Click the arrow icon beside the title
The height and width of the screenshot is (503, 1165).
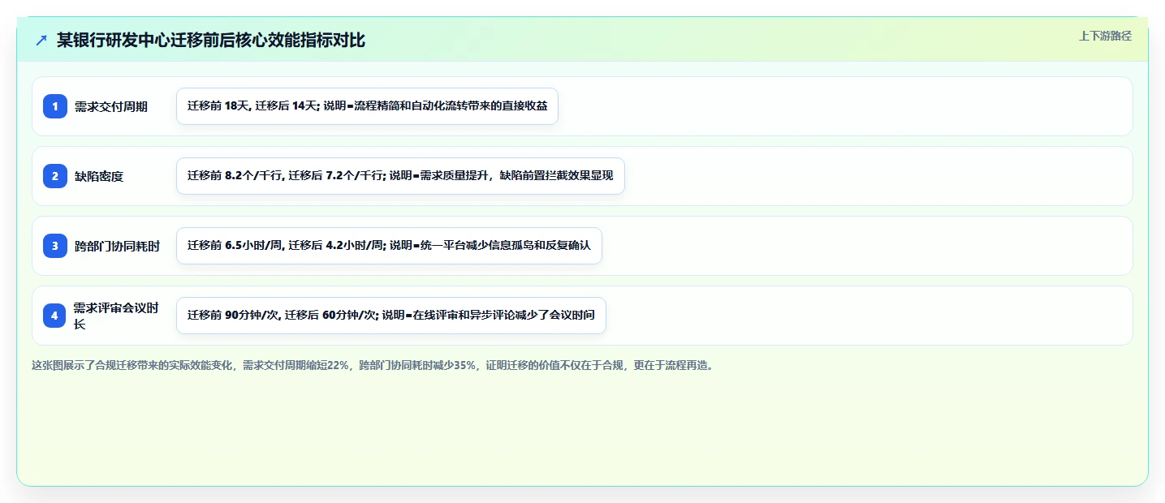point(41,41)
